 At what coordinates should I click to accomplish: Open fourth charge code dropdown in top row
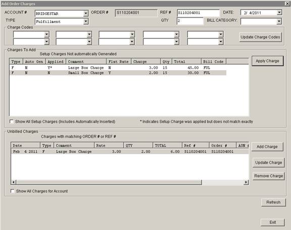(x=176, y=34)
